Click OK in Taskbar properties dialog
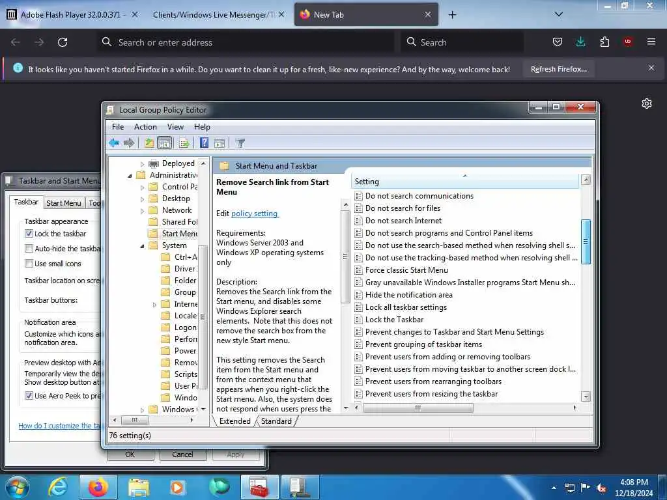This screenshot has height=500, width=667. (x=130, y=454)
